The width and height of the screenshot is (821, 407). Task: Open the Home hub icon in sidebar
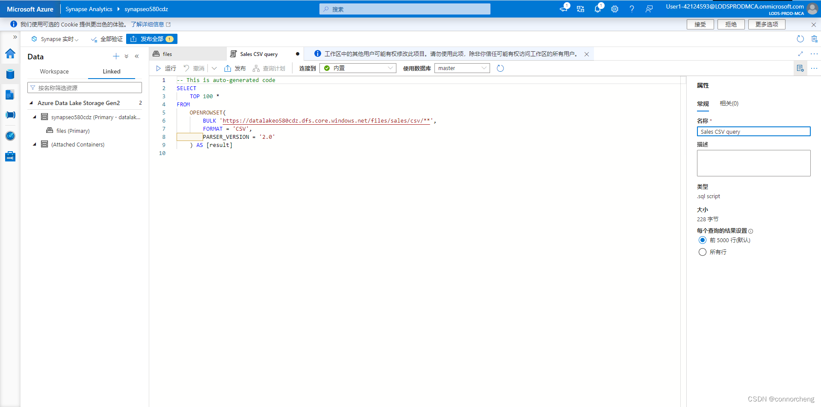(x=10, y=53)
